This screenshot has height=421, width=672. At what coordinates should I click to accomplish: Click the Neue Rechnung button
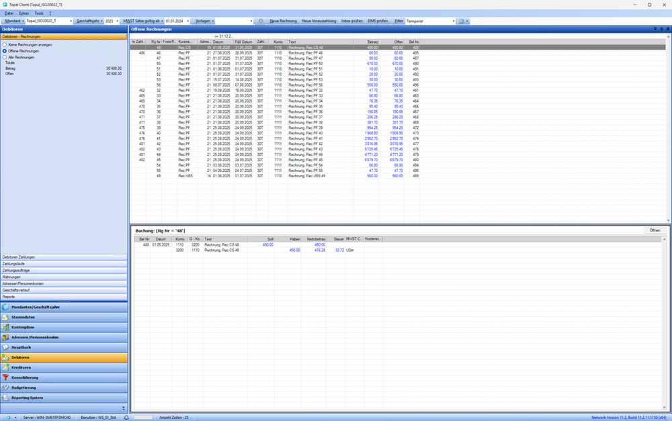[283, 21]
